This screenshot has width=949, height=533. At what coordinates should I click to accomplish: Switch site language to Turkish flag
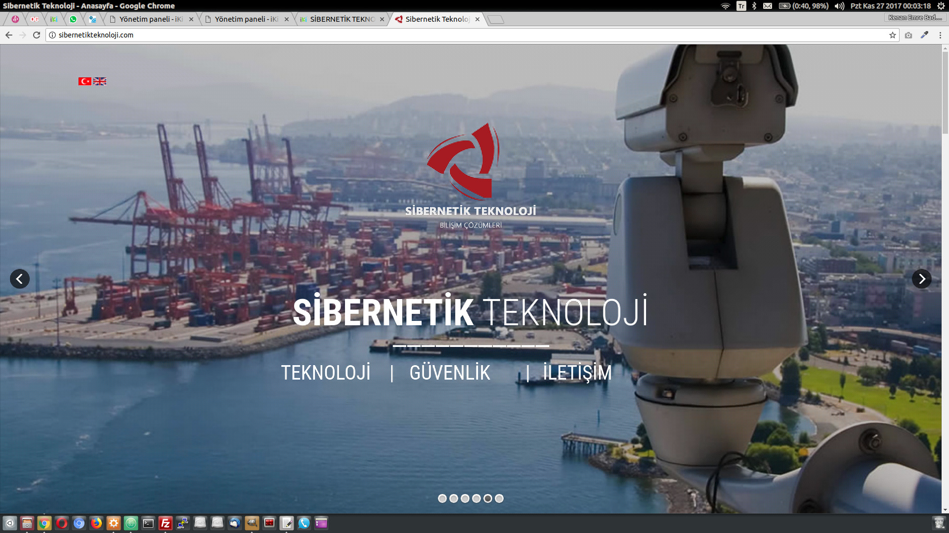click(85, 81)
